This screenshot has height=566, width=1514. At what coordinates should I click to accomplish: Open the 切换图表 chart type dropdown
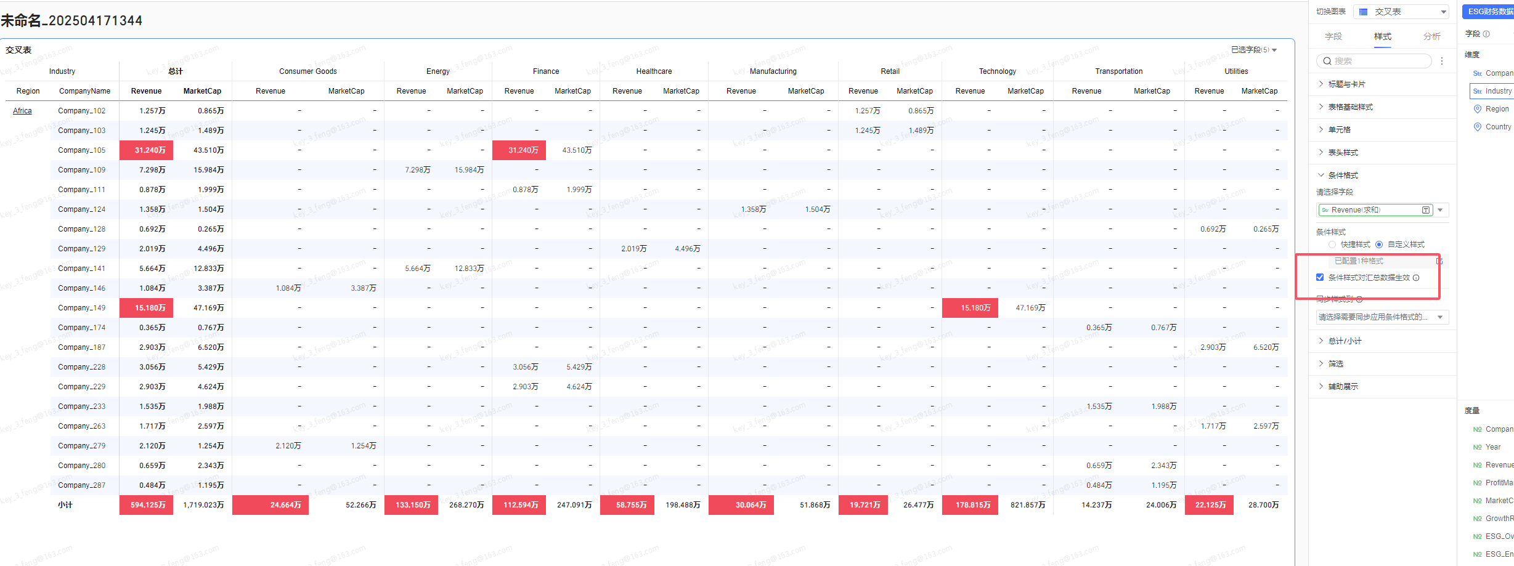pos(1400,12)
